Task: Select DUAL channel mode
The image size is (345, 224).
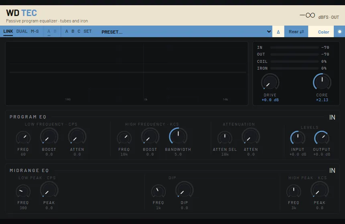Action: click(x=22, y=31)
